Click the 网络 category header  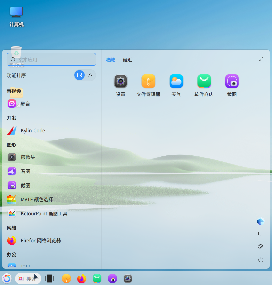click(11, 228)
